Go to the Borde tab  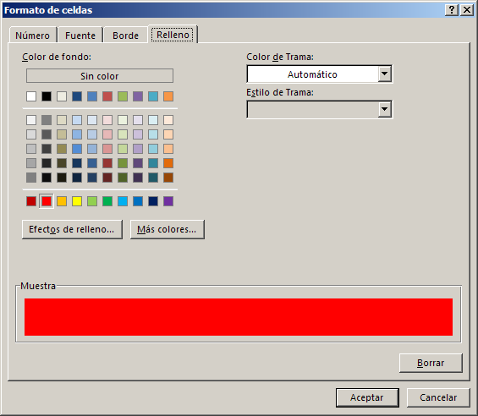point(125,36)
